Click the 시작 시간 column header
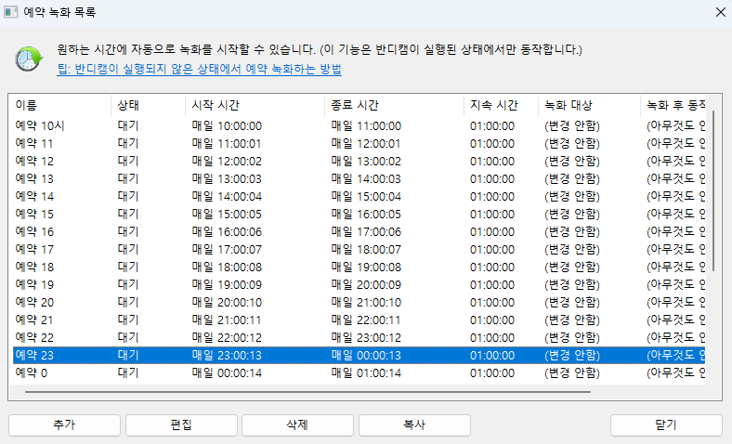This screenshot has height=444, width=732. tap(254, 105)
